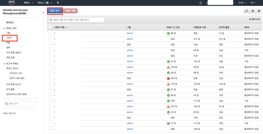Tick the checkbox for the 156 일 key row
The width and height of the screenshot is (263, 134).
(x=50, y=67)
